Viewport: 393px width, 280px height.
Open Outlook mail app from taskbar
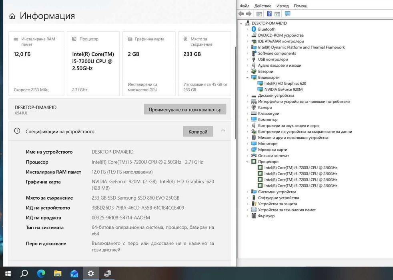74,274
